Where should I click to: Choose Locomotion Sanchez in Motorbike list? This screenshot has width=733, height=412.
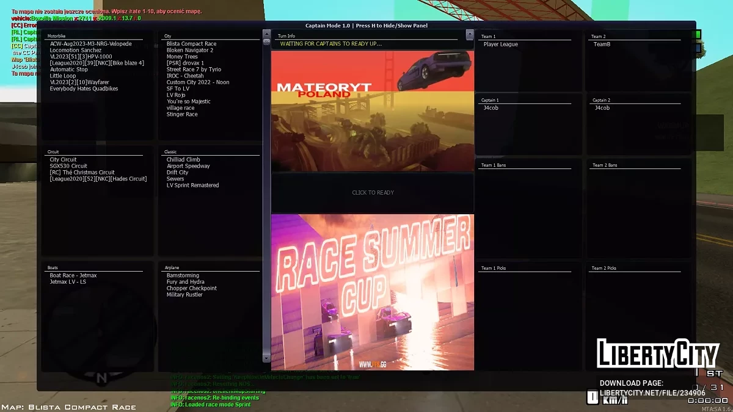click(x=76, y=51)
